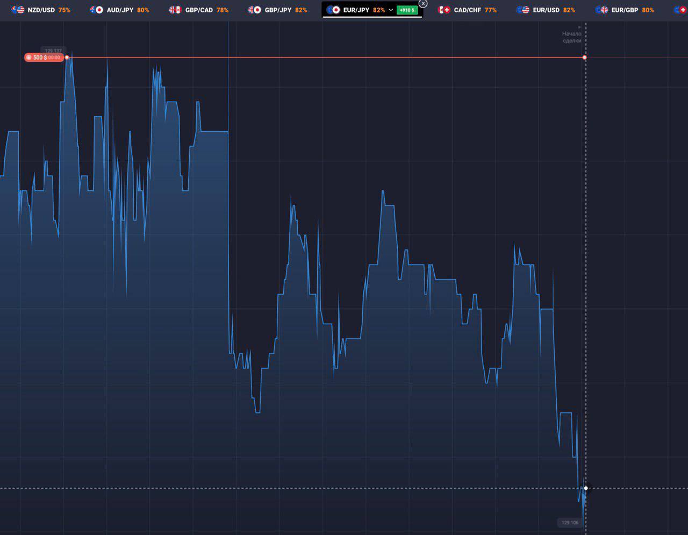
Task: Click the green +910 $ profit badge
Action: click(x=407, y=10)
